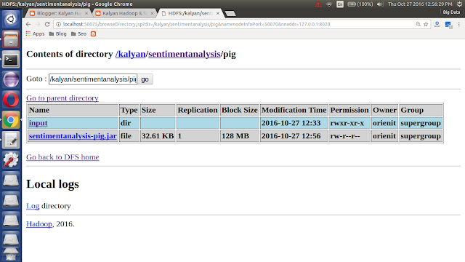Launch the Opera browser from the dock
This screenshot has height=262, width=465.
tap(11, 100)
